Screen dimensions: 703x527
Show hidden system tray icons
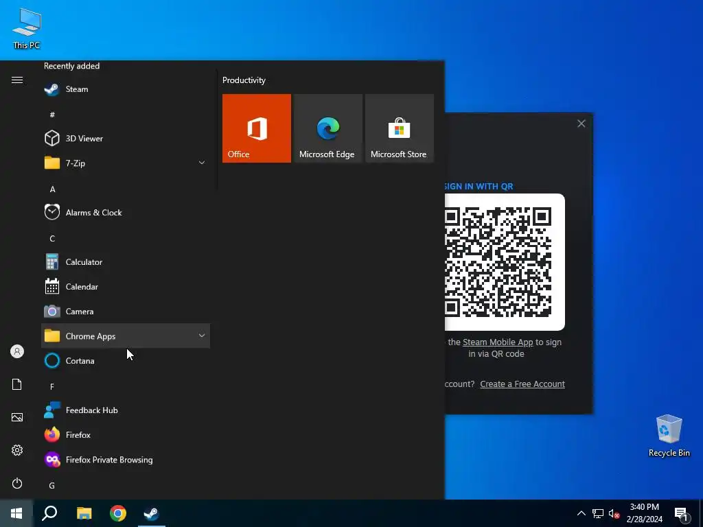coord(581,513)
